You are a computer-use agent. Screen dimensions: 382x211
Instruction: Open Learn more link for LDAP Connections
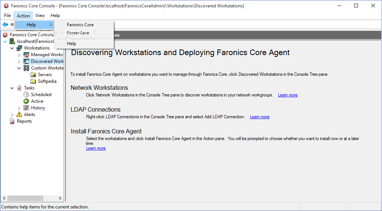tap(260, 117)
